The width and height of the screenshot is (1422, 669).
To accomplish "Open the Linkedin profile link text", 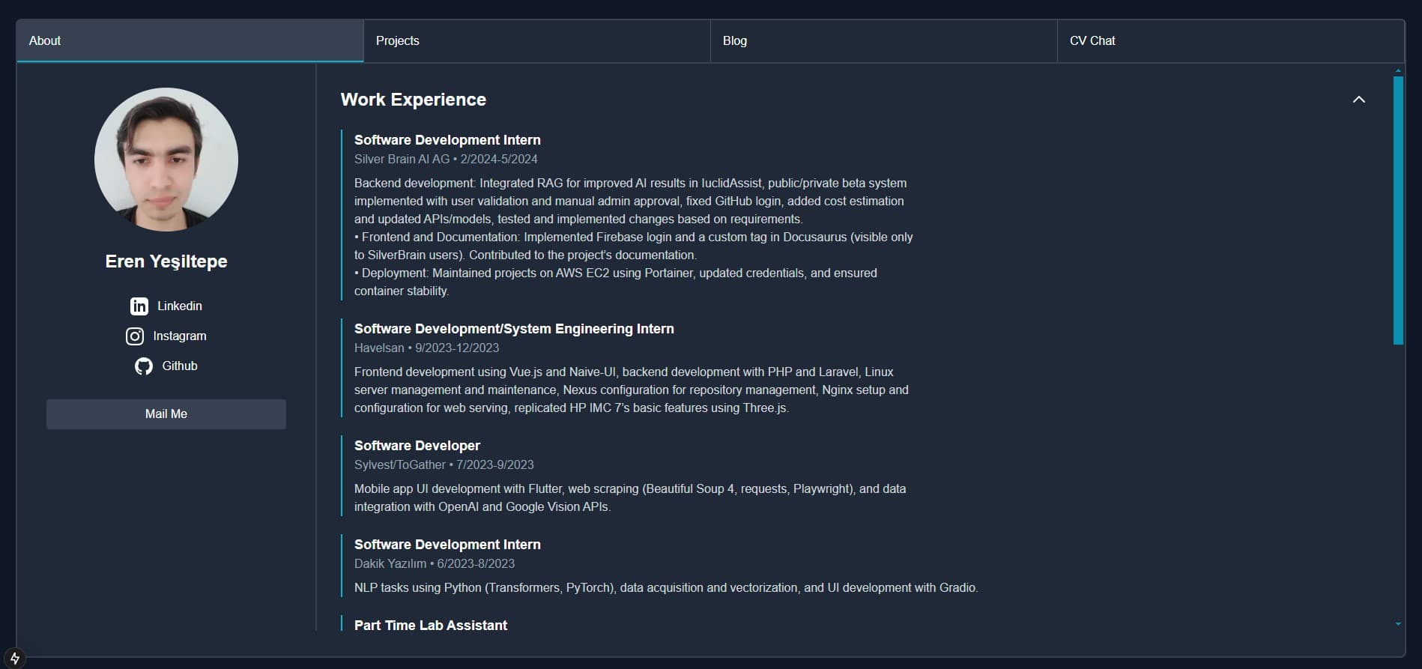I will point(180,306).
